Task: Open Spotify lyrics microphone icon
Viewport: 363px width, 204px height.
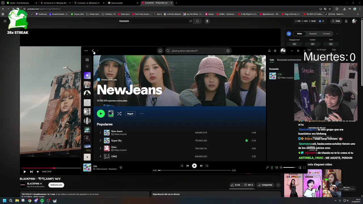Action: click(x=267, y=167)
